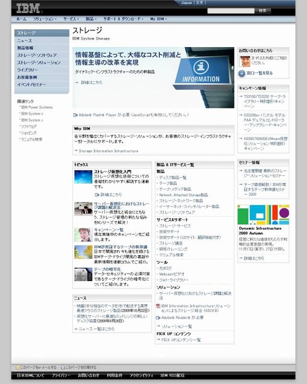This screenshot has height=384, width=307.
Task: Open the 日本IBMについて footer link
Action: 30,375
